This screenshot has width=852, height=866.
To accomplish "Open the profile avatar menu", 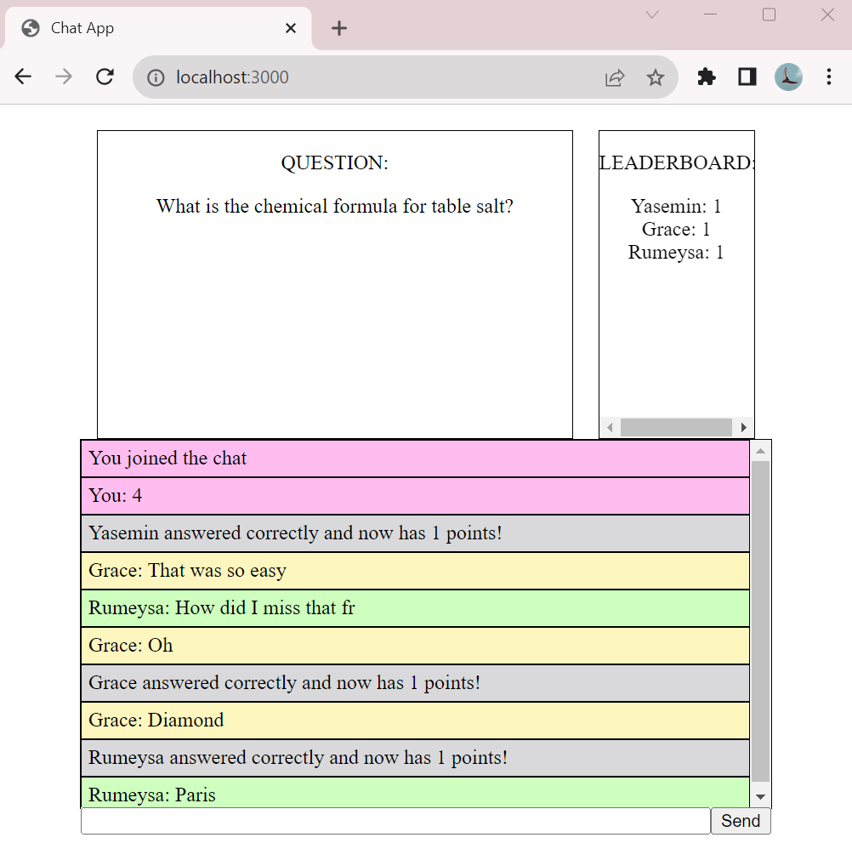I will coord(788,77).
